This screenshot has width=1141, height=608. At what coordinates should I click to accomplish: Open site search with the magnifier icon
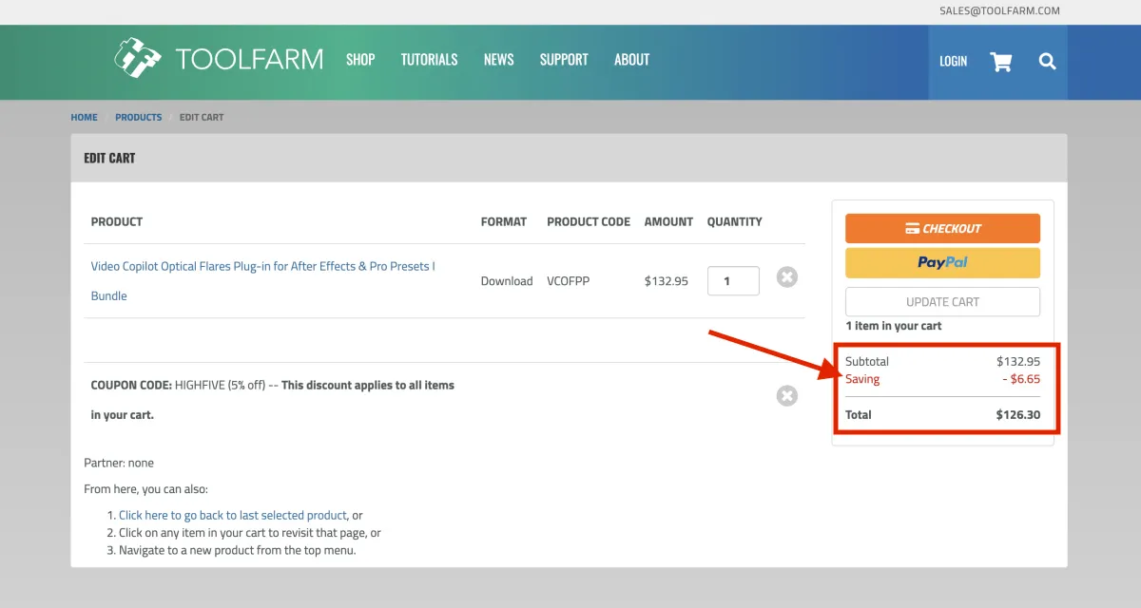[1048, 62]
